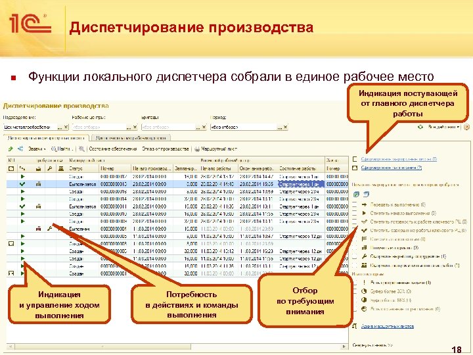The width and height of the screenshot is (473, 355).
Task: Open the Сформировать маршрутные листы (0) link
Action: click(399, 159)
